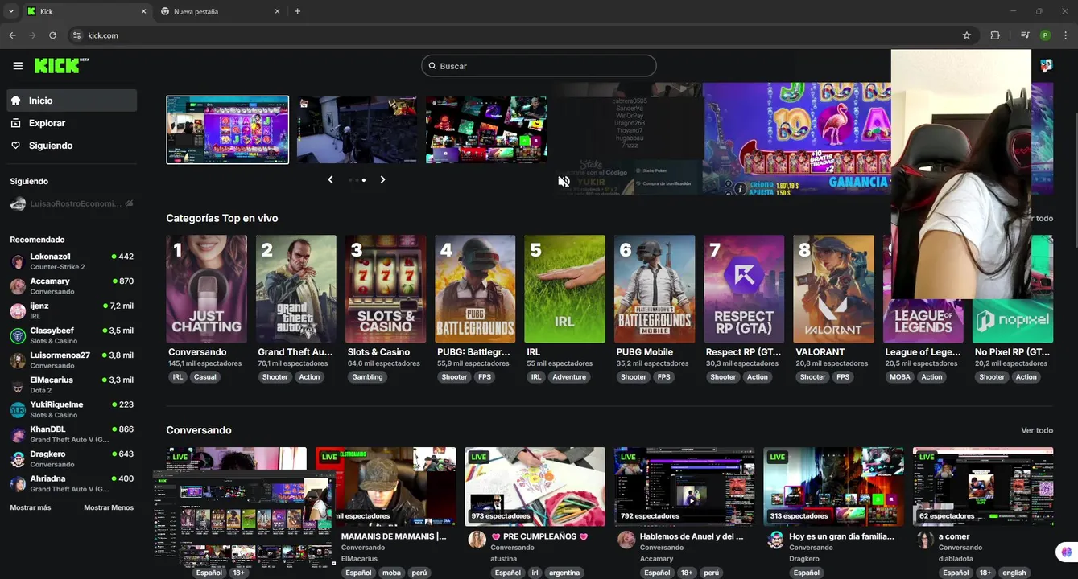This screenshot has height=579, width=1078.
Task: Click Gambling tag under Slots & Casino
Action: (x=368, y=376)
